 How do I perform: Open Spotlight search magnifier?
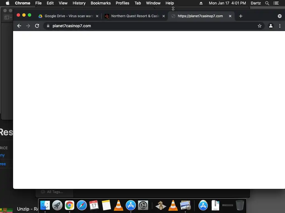pos(267,3)
